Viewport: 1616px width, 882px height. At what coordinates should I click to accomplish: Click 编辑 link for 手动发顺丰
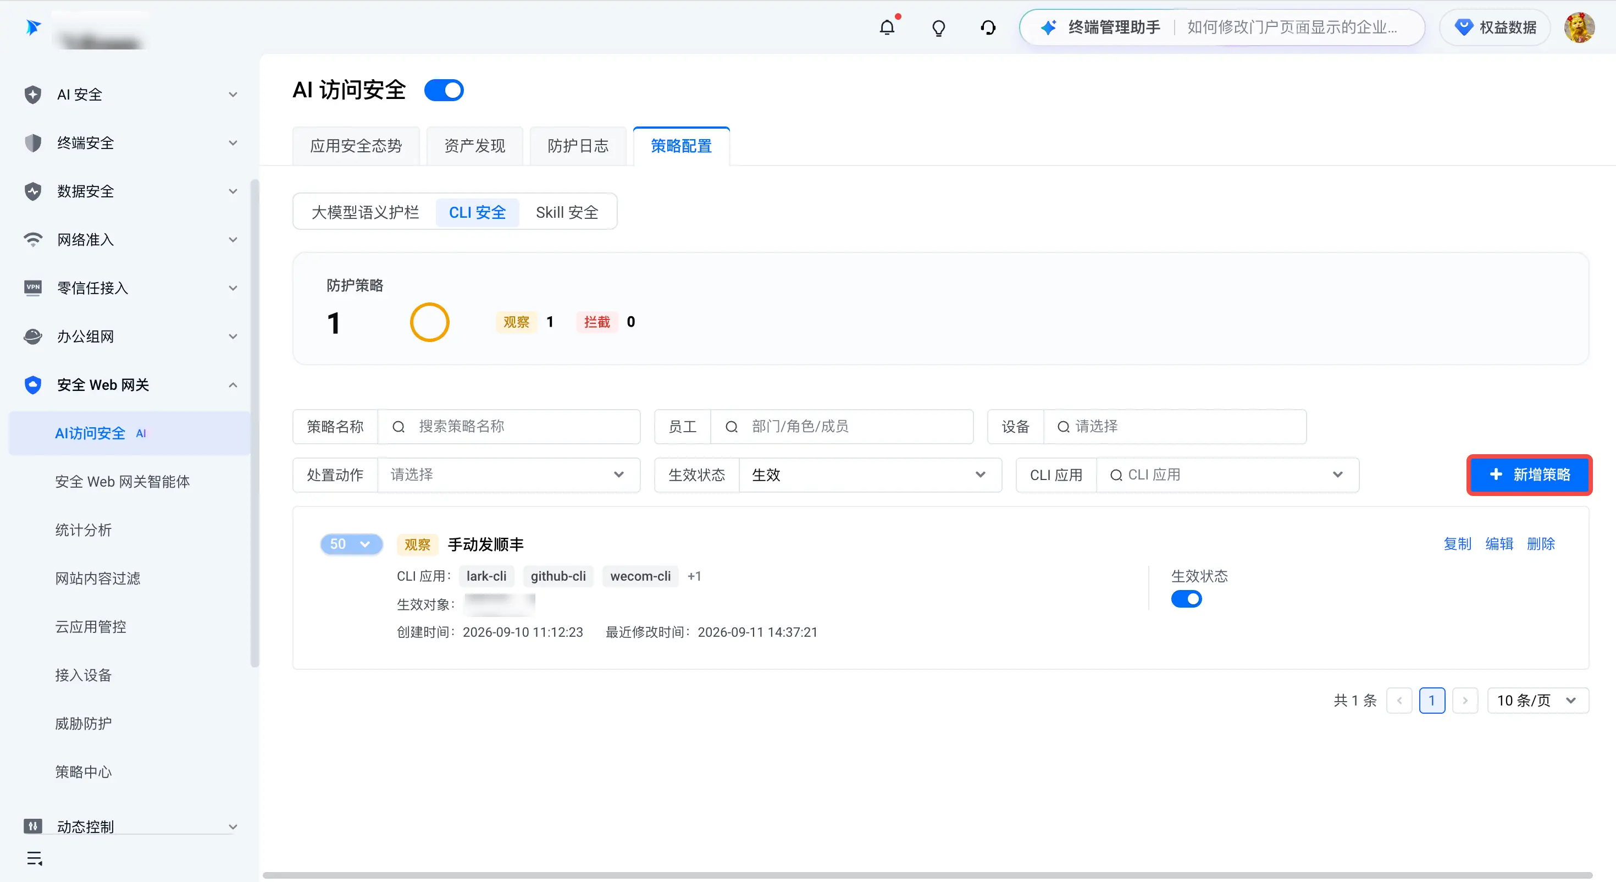(x=1499, y=544)
